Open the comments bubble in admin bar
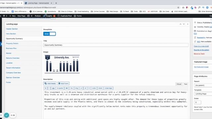This screenshot has width=212, height=119. (x=5, y=16)
